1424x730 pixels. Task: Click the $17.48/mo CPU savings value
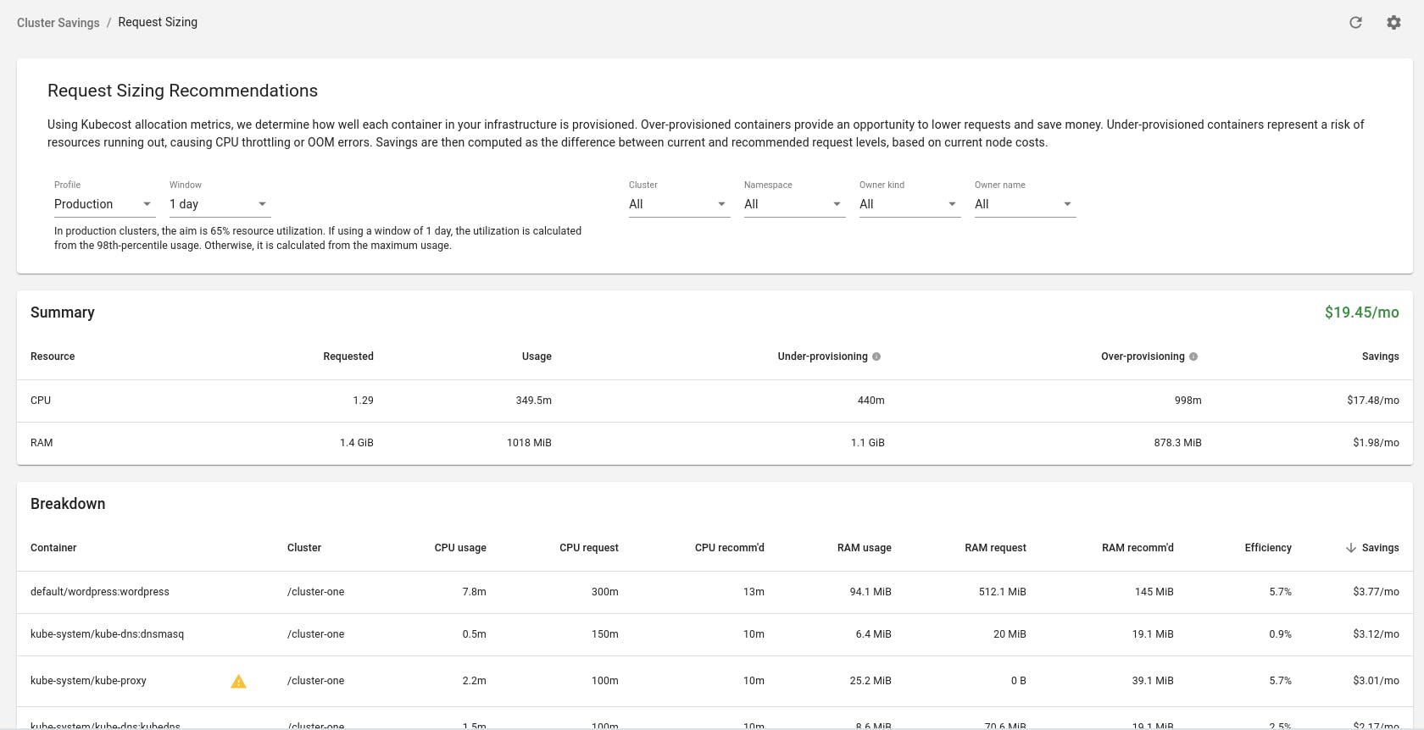click(x=1373, y=401)
